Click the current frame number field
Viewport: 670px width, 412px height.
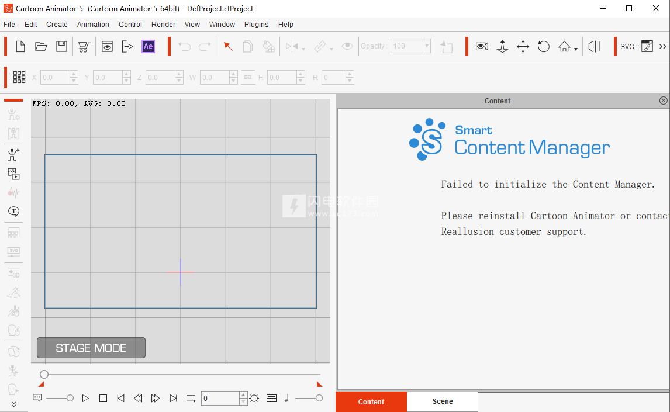tap(220, 399)
